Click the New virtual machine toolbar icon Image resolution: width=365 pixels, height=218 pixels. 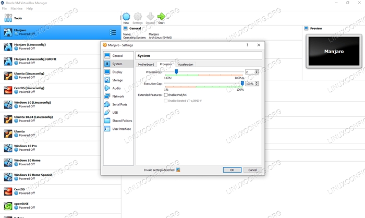click(x=126, y=17)
